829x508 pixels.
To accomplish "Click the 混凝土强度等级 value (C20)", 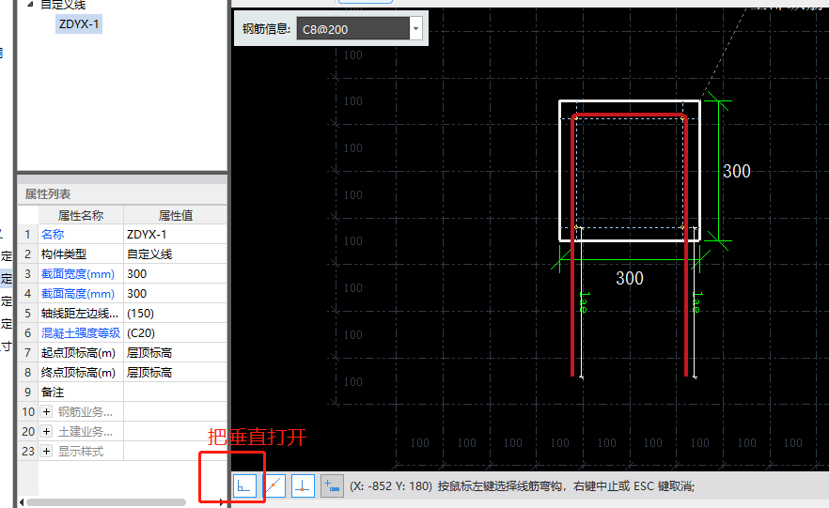I will point(175,333).
